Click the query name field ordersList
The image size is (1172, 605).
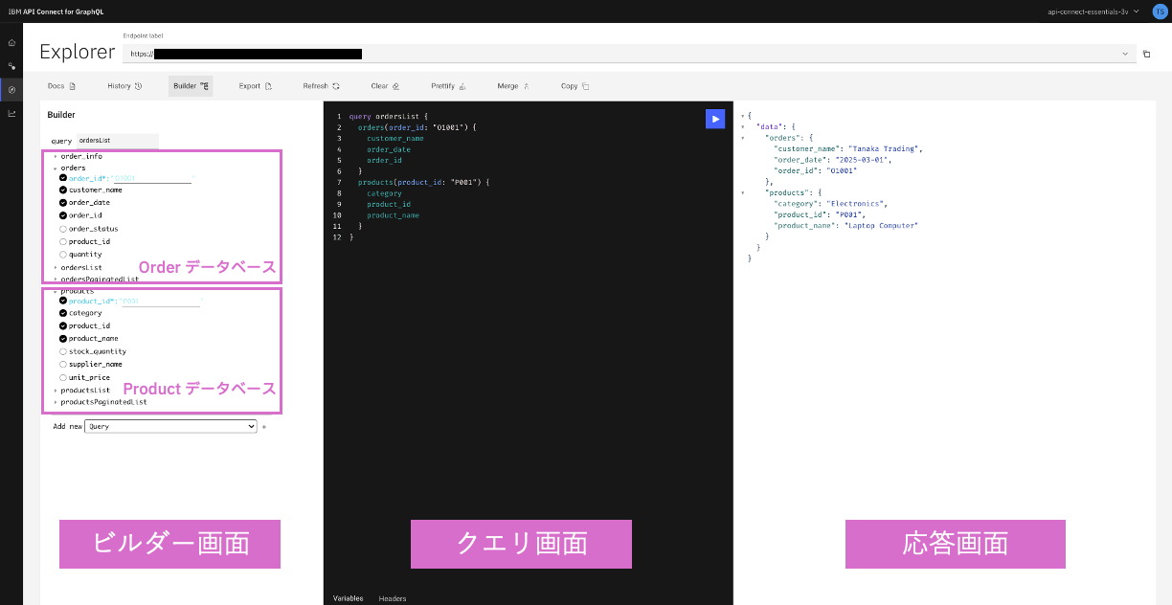coord(117,141)
